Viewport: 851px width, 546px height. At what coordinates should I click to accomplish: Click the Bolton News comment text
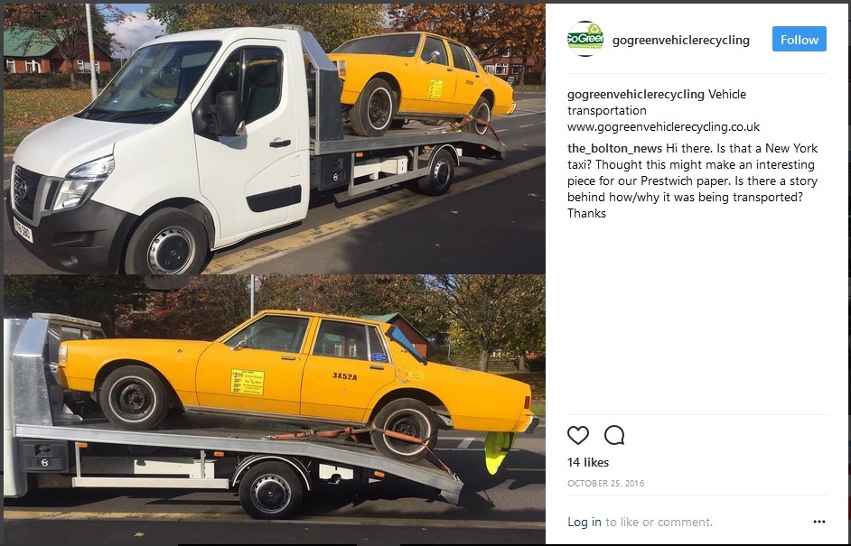693,180
